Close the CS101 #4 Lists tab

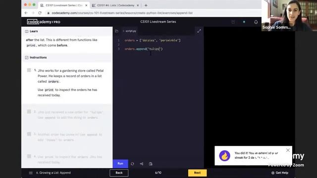(x=138, y=5)
